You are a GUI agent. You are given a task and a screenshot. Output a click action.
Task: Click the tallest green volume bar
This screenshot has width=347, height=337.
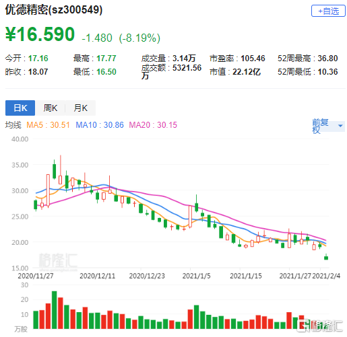[55, 310]
